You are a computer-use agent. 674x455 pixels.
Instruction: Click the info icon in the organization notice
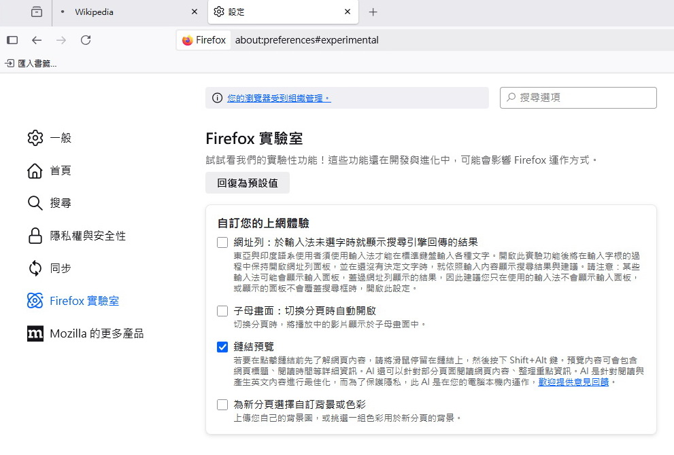pyautogui.click(x=218, y=98)
